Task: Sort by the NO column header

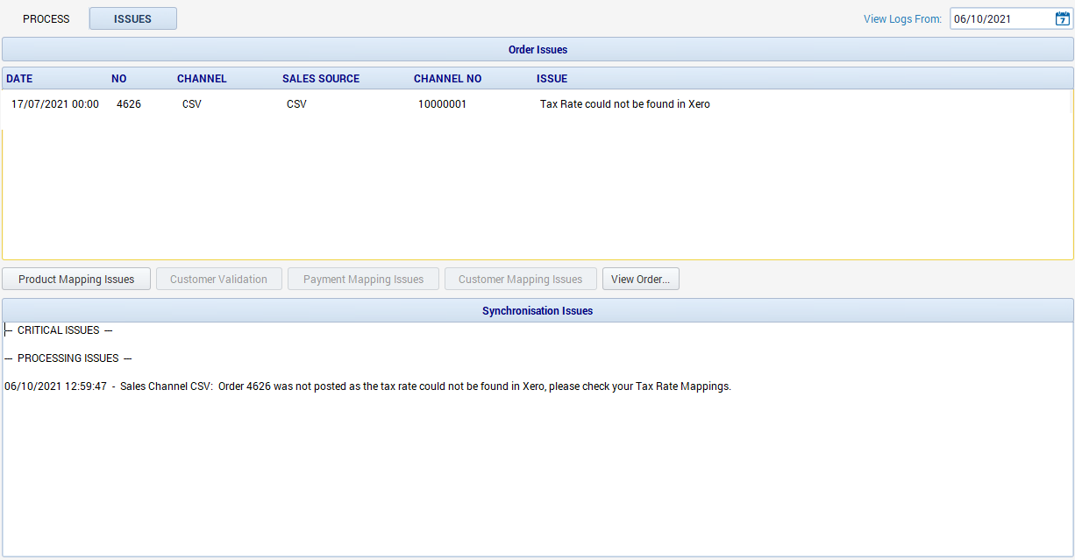Action: [119, 79]
